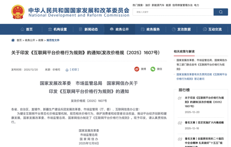Share article via Weibo icon
The height and width of the screenshot is (147, 231).
(137, 69)
